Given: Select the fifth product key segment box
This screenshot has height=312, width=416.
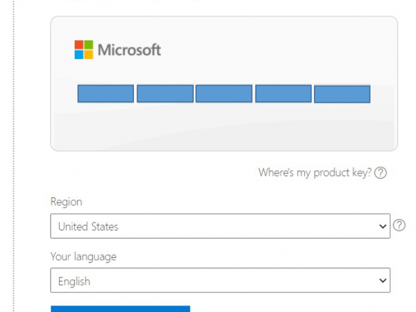Looking at the screenshot, I should tap(342, 94).
